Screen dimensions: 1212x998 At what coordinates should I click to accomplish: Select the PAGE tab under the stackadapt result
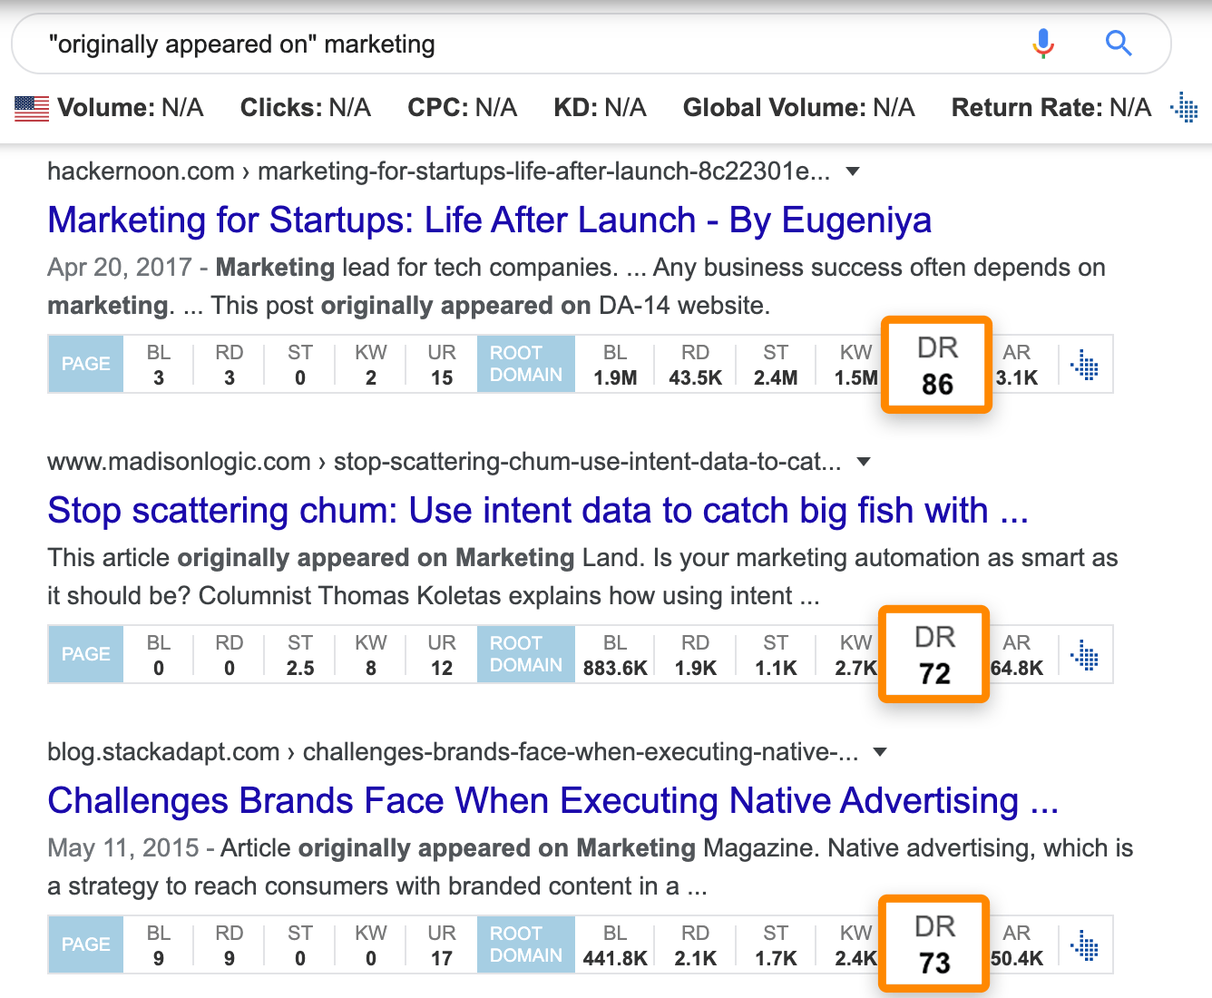(x=85, y=944)
